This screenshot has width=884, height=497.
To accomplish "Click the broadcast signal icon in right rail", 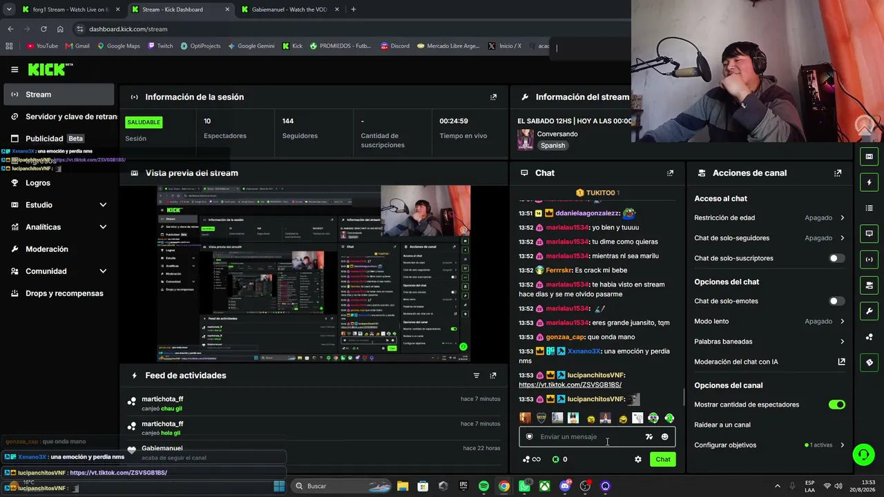I will click(x=869, y=260).
